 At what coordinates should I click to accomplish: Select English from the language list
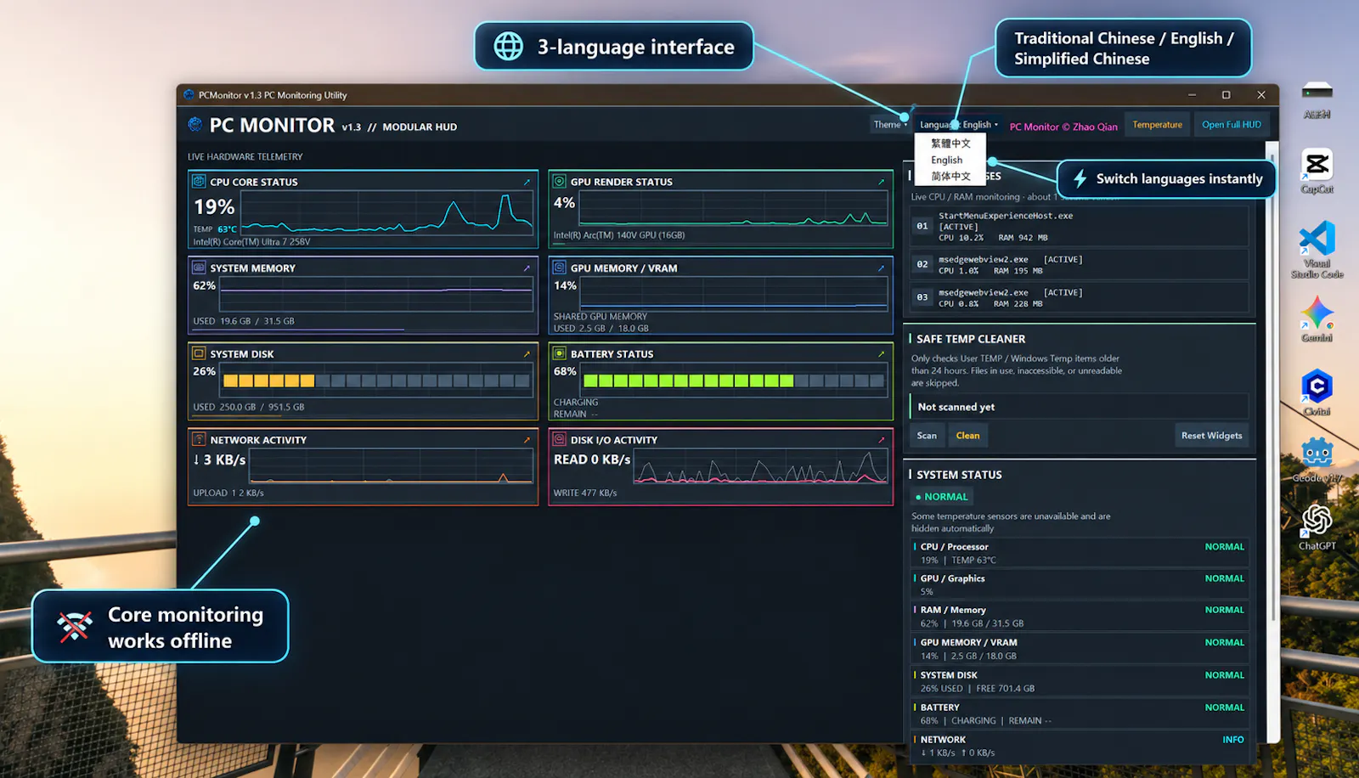(950, 160)
